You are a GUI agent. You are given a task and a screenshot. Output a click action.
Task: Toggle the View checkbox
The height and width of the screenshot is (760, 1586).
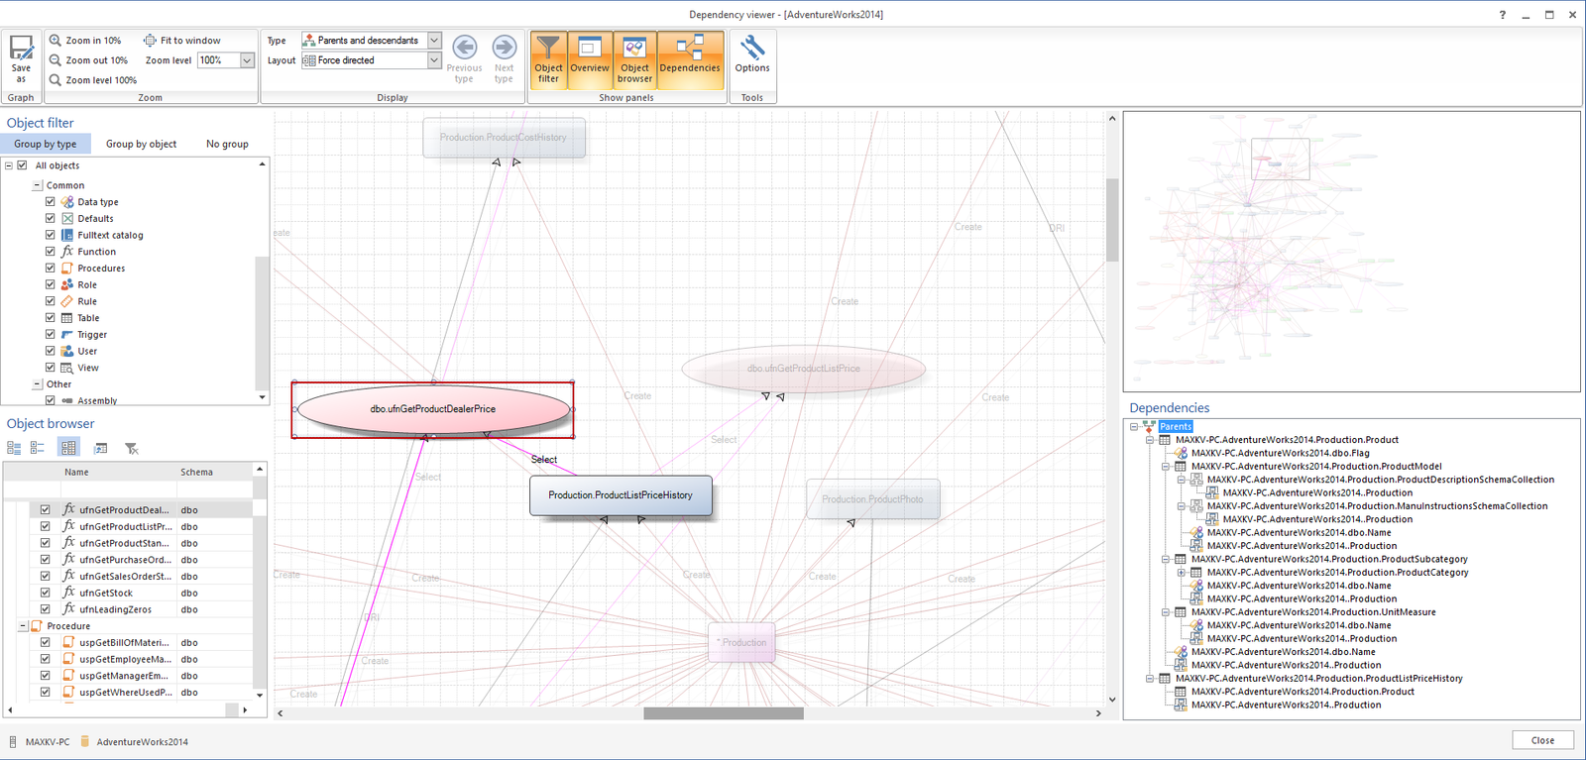[x=51, y=368]
